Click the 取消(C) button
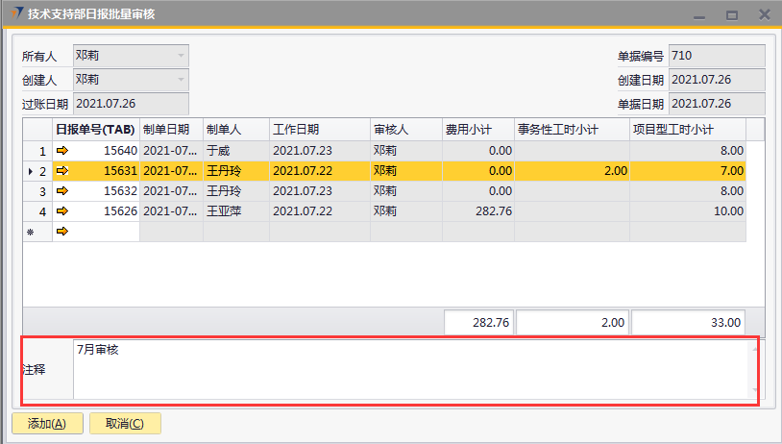Viewport: 782px width, 444px height. tap(125, 424)
